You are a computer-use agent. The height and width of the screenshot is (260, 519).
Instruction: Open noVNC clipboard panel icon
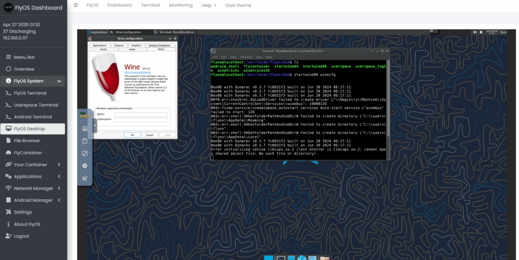coord(85,141)
